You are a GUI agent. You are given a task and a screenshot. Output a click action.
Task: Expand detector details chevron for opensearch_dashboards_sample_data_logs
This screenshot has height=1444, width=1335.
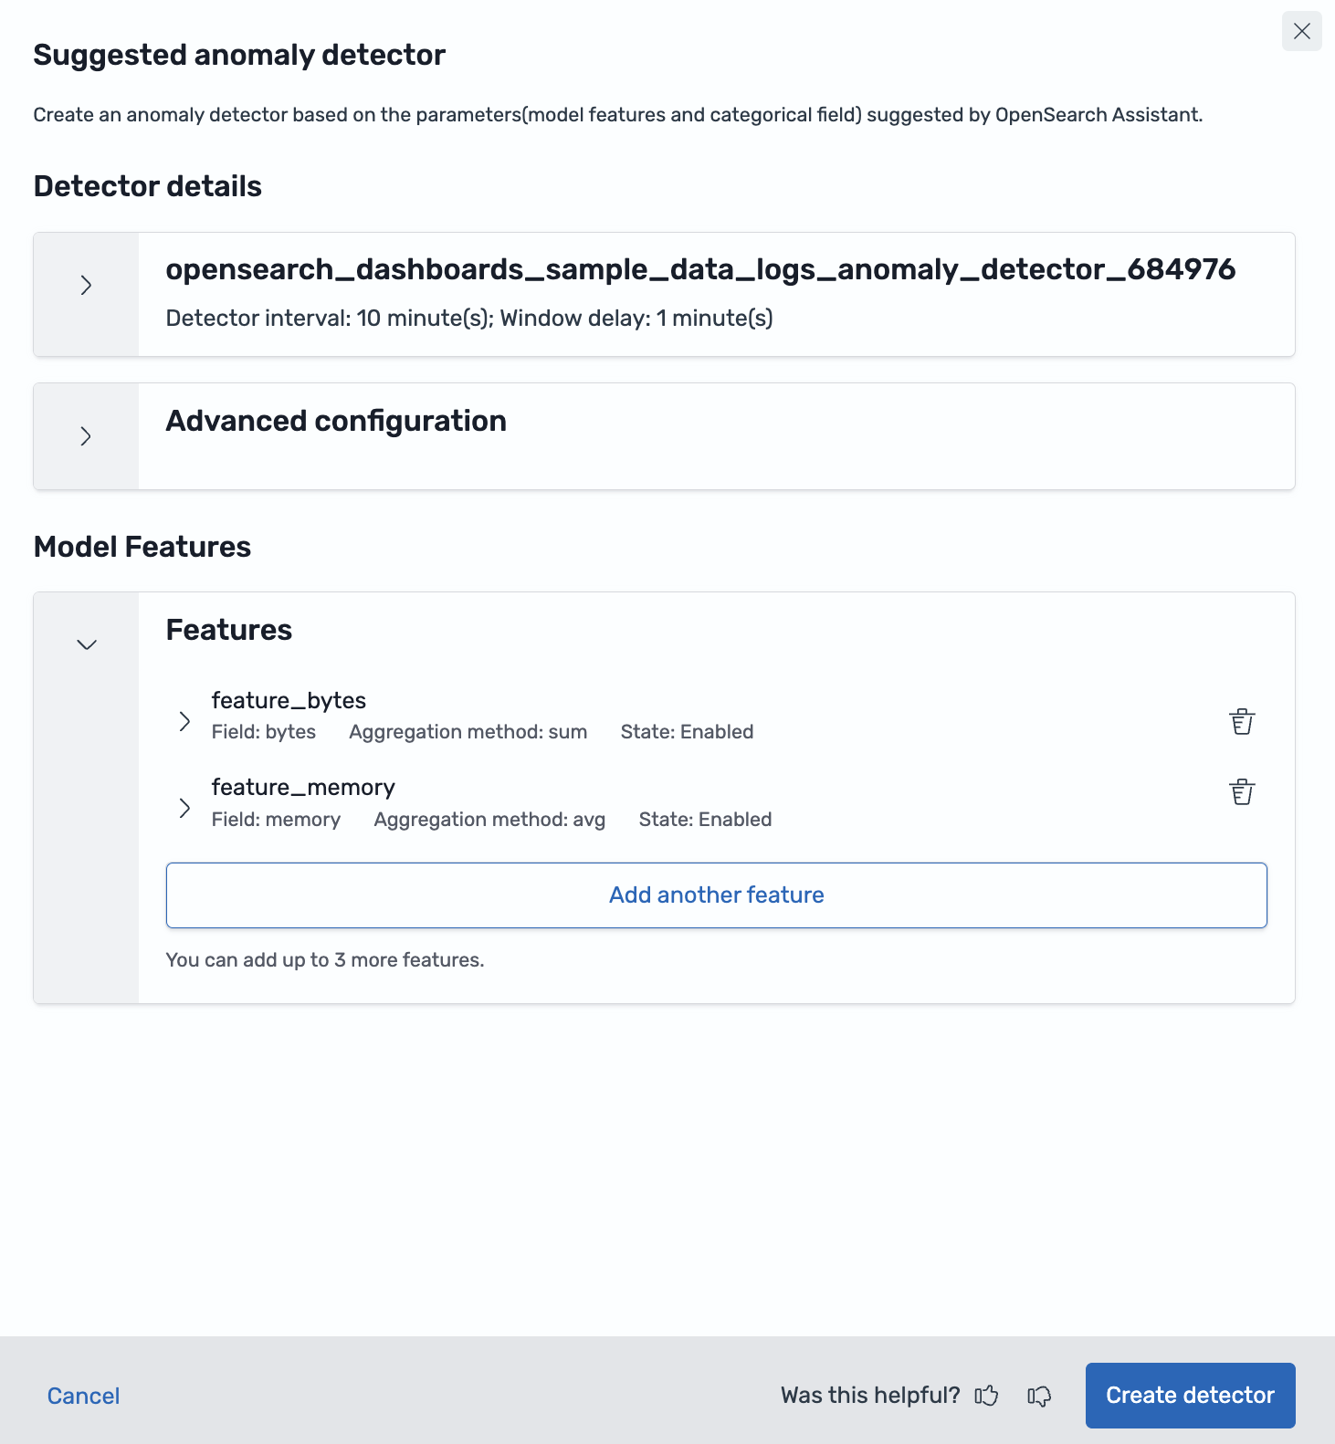point(86,286)
